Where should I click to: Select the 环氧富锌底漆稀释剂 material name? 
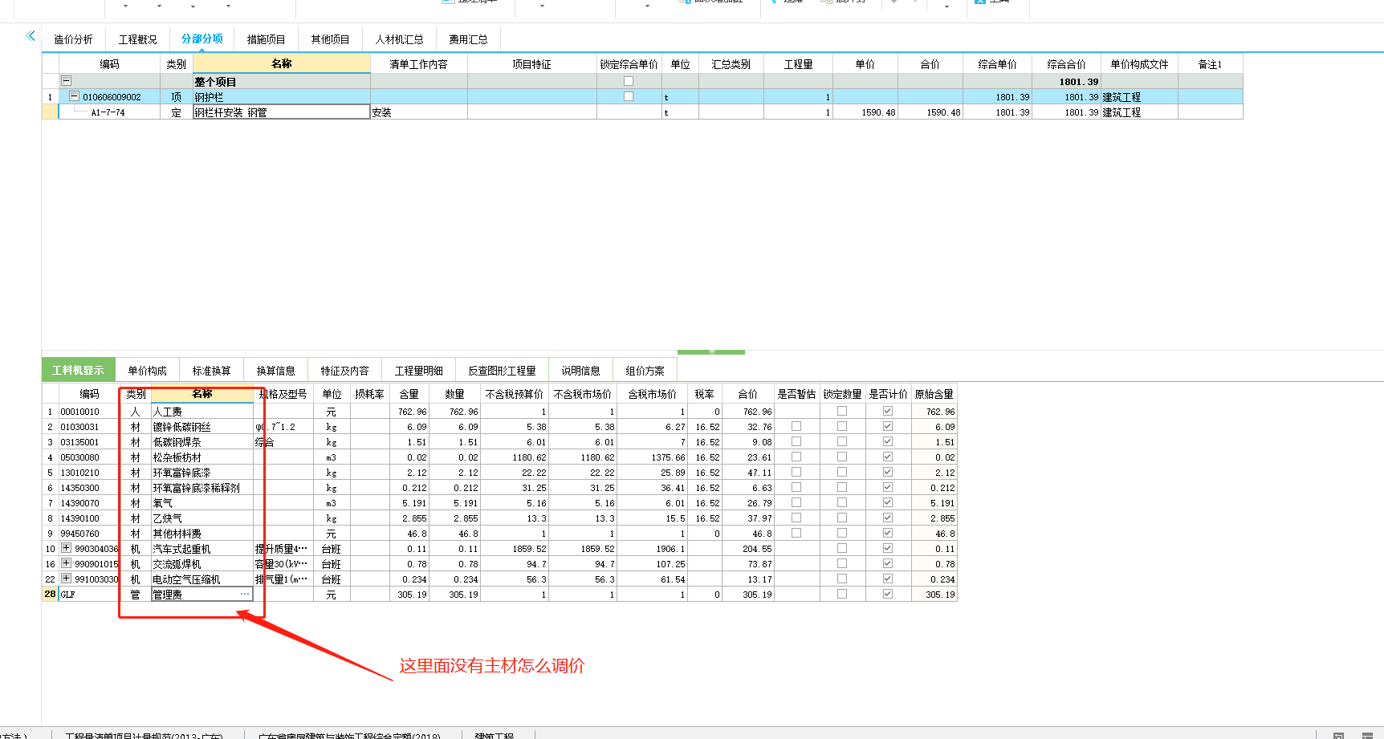tap(196, 488)
